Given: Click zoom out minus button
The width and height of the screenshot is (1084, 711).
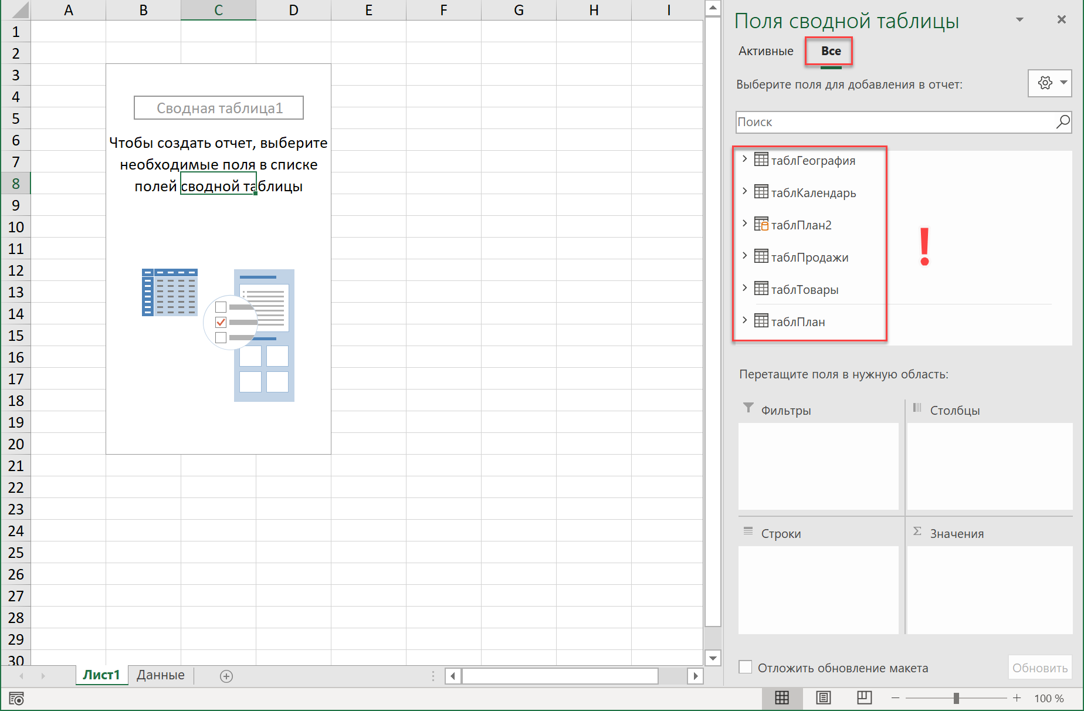Looking at the screenshot, I should 895,698.
